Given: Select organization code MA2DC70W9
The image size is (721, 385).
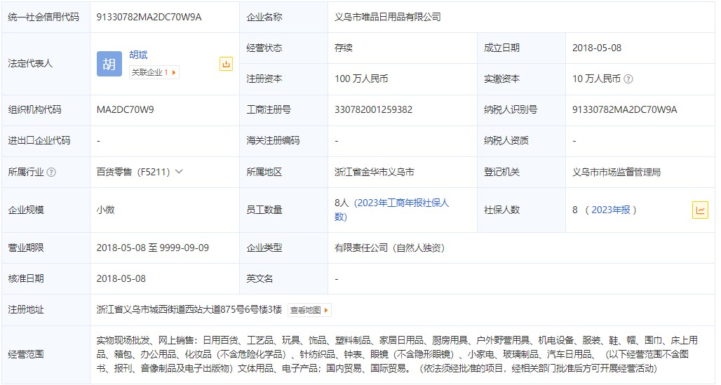Looking at the screenshot, I should pos(125,109).
